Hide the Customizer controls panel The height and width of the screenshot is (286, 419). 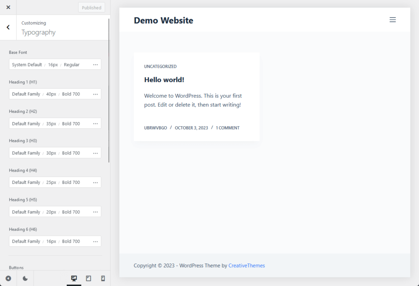pyautogui.click(x=8, y=278)
